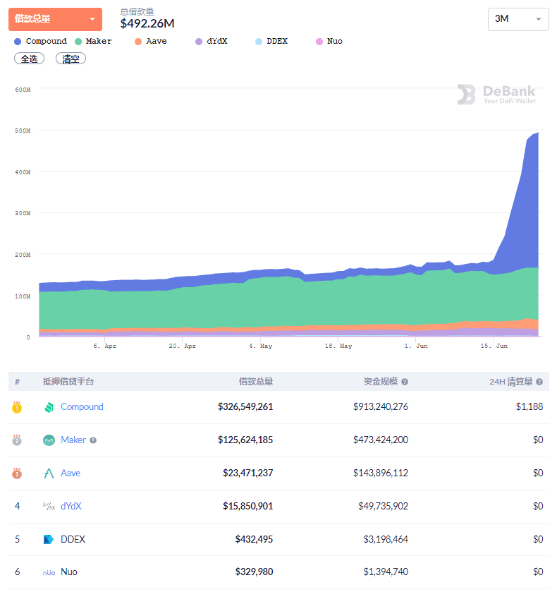Screen dimensions: 557x592
Task: Click the Nuo platform name
Action: (x=69, y=572)
